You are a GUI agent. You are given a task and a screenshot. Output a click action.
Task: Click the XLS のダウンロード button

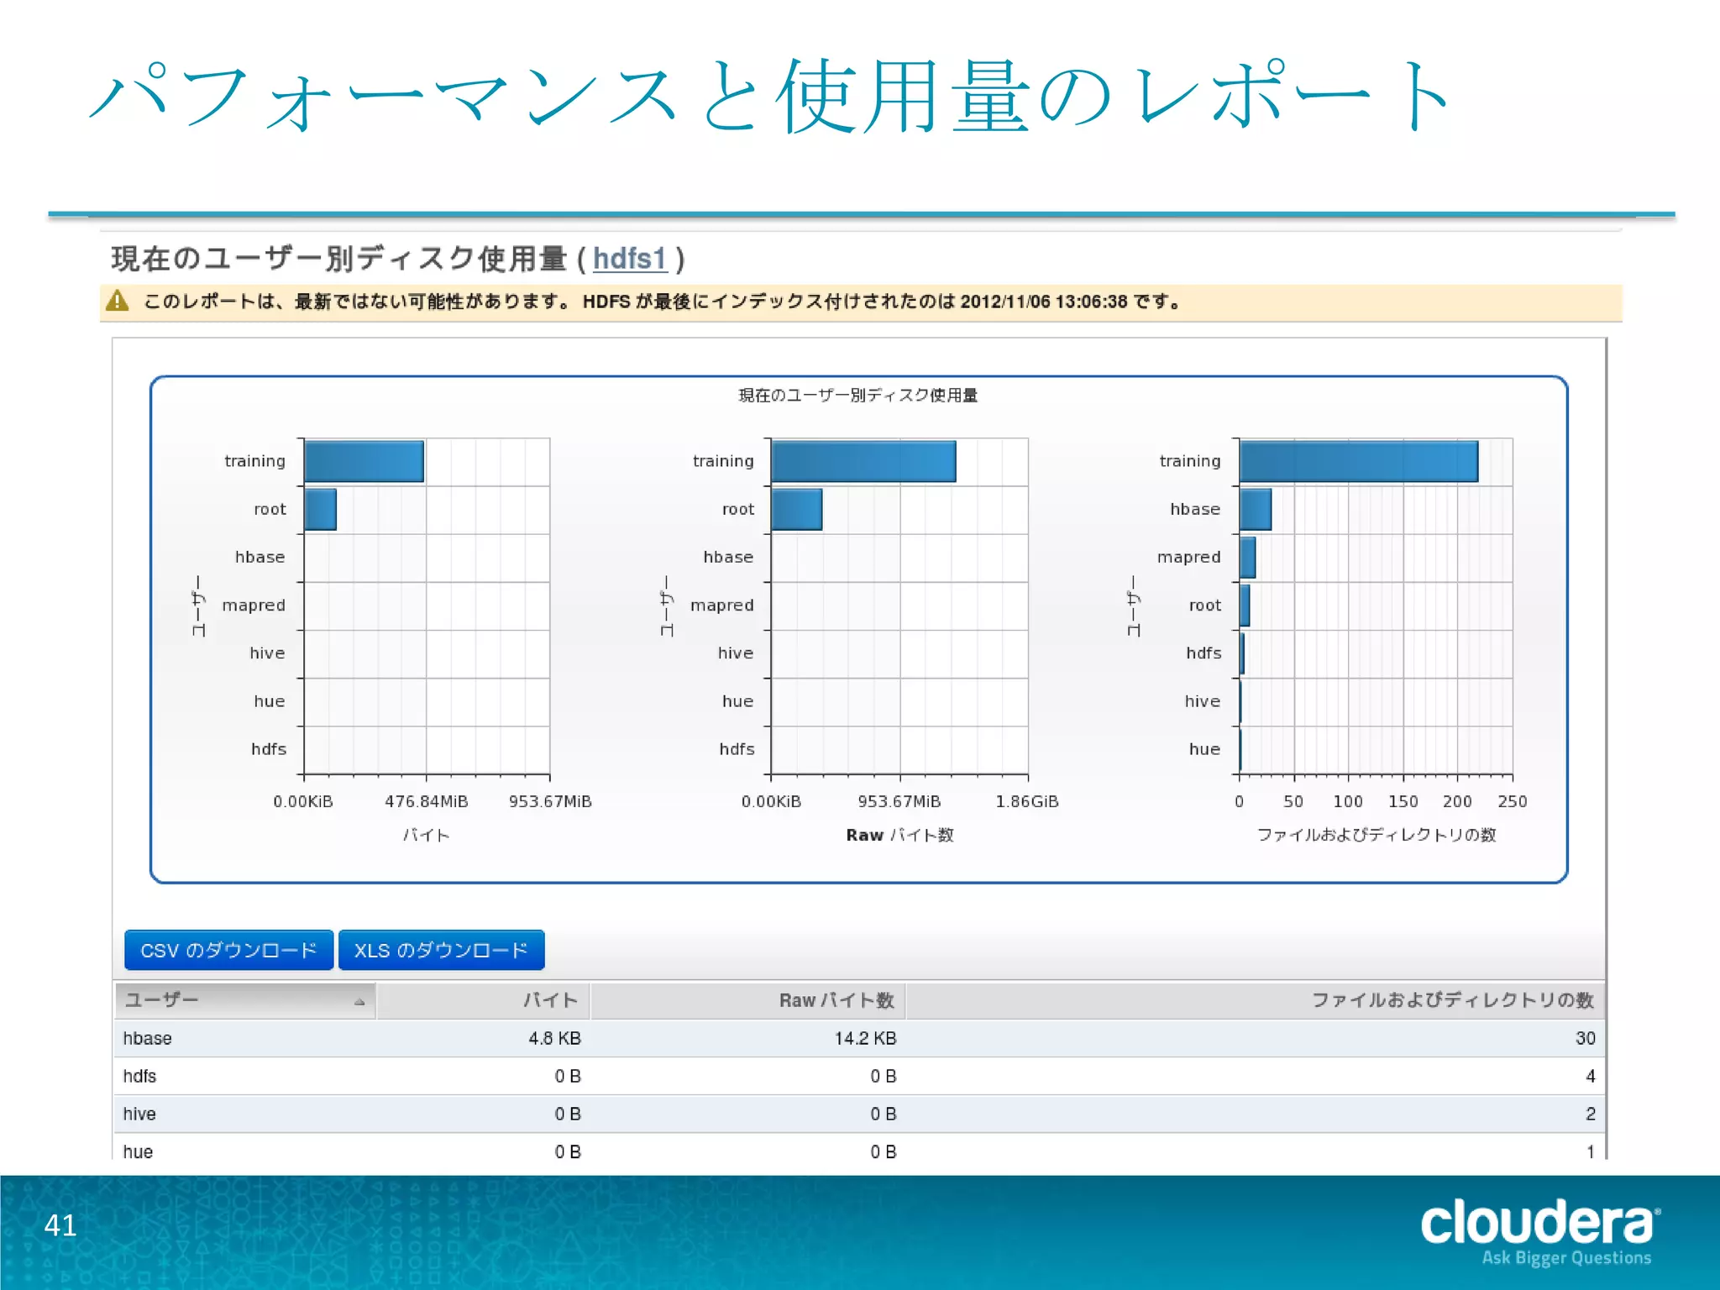(x=441, y=950)
